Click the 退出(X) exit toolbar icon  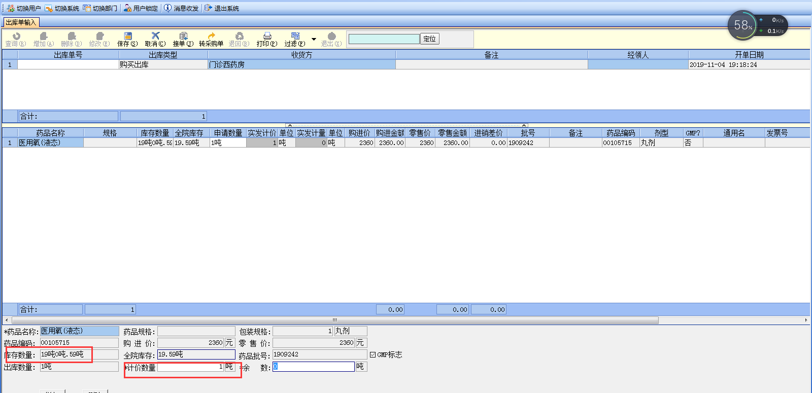[x=331, y=36]
